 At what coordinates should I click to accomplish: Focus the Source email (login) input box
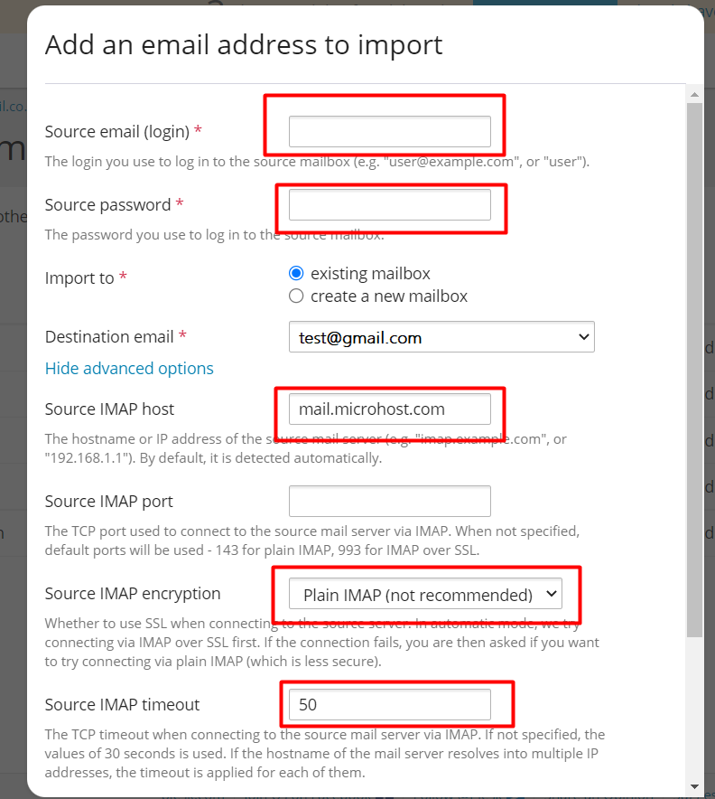coord(390,131)
